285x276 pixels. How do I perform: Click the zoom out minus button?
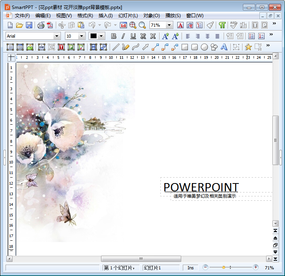pos(205,267)
